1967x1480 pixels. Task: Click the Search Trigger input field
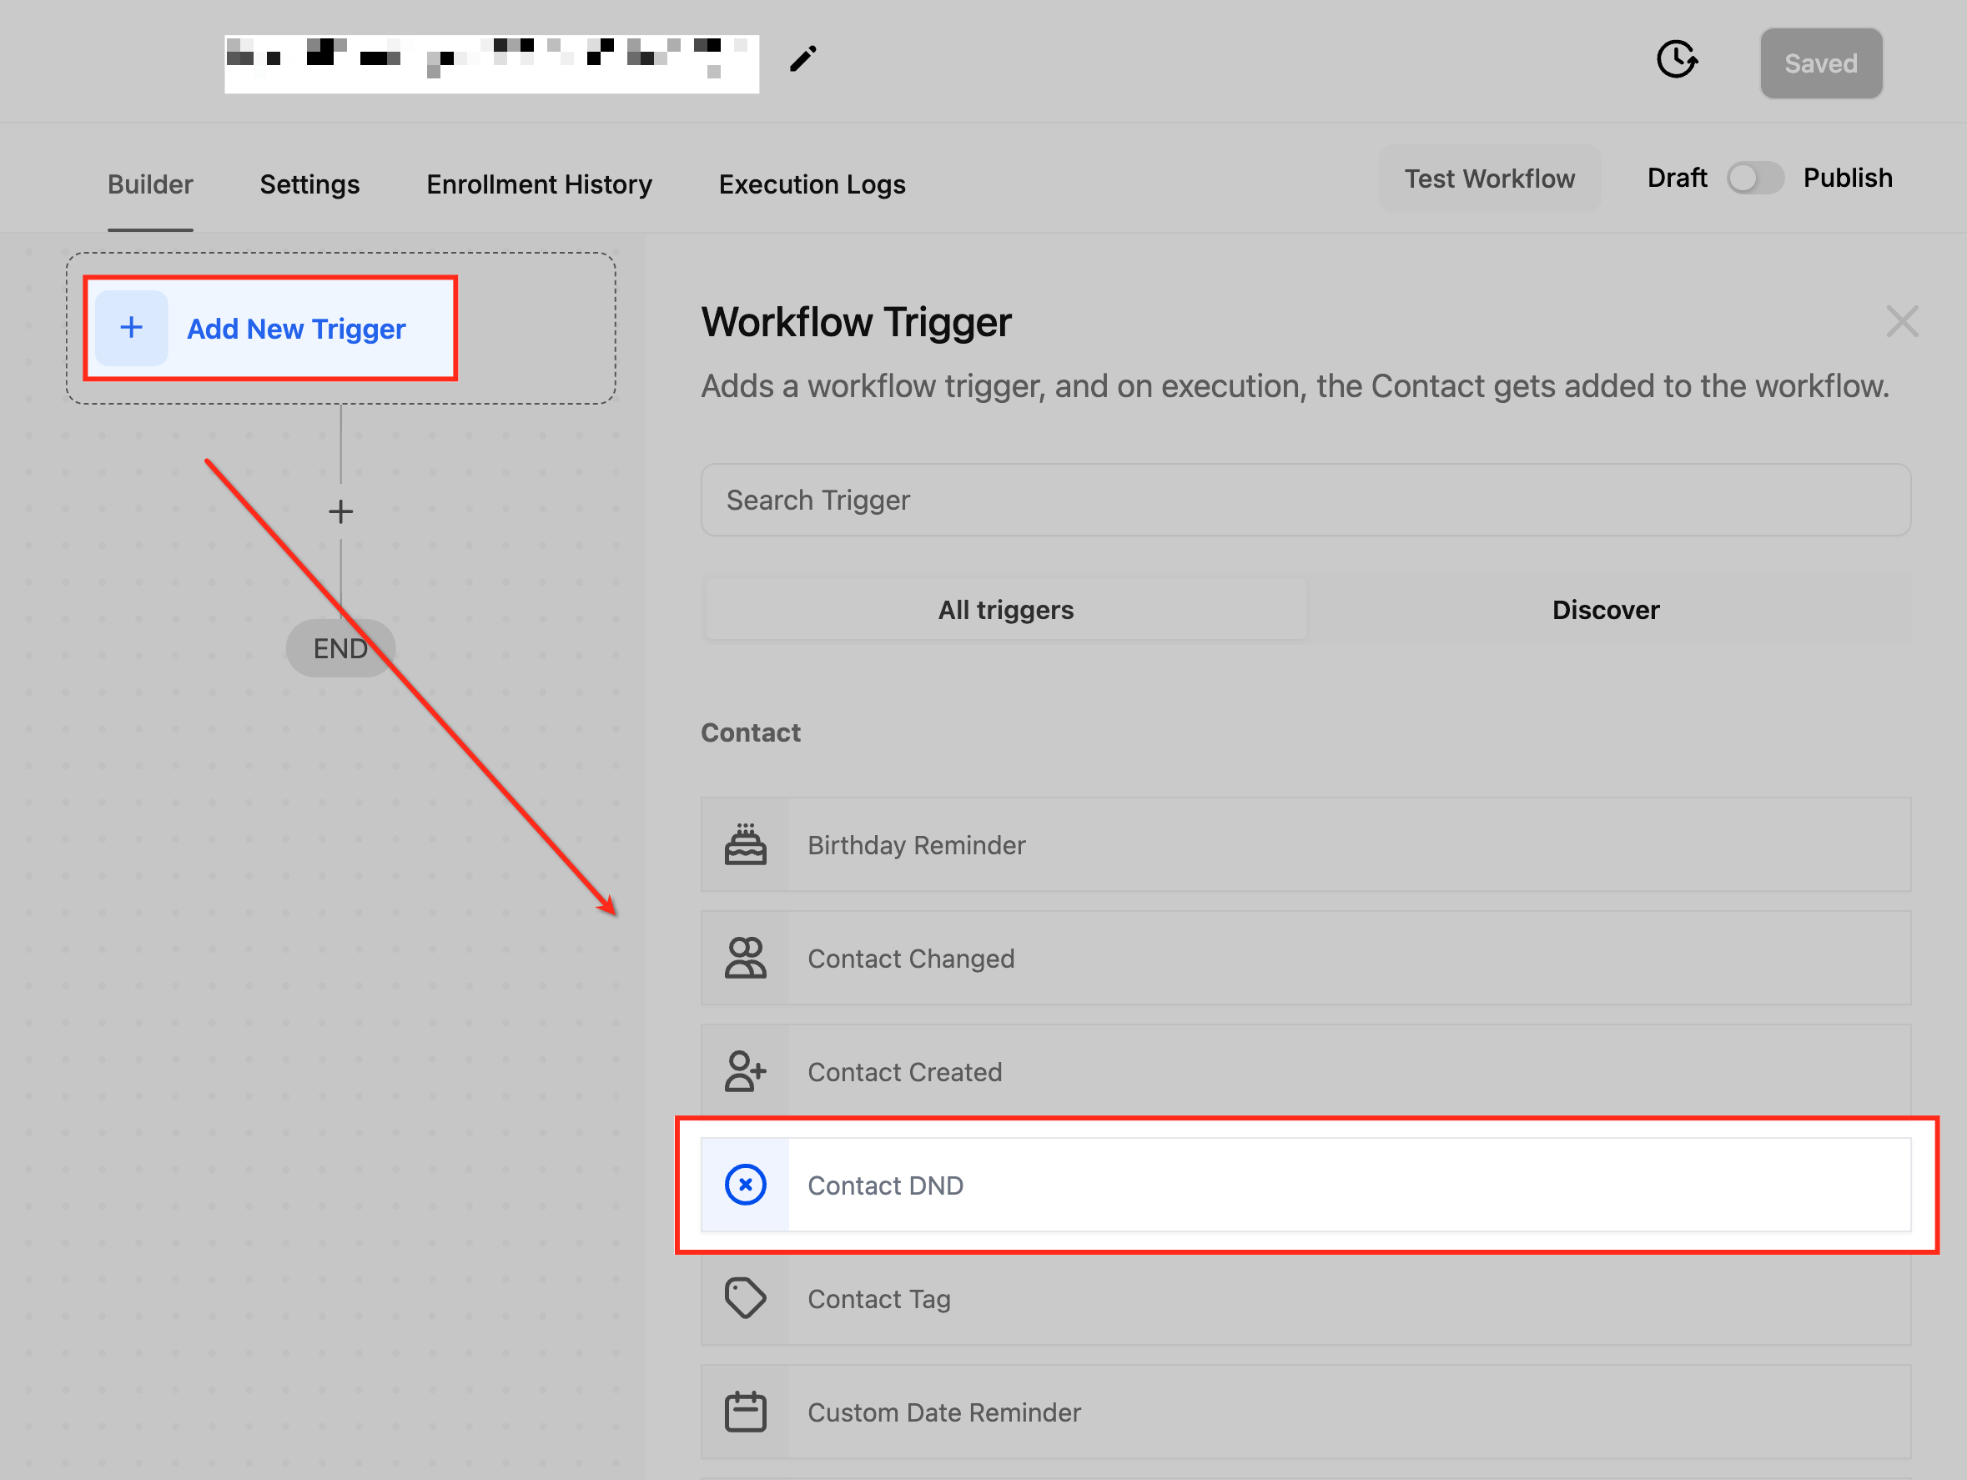[1305, 500]
